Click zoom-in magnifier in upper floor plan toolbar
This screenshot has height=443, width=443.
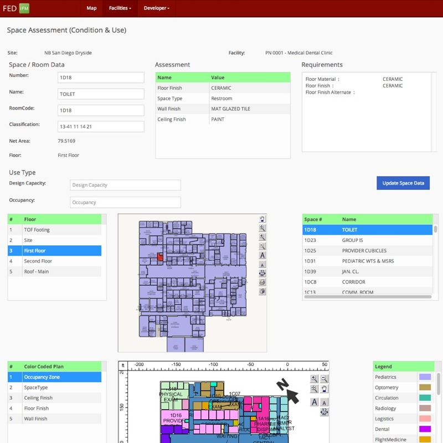pyautogui.click(x=262, y=237)
